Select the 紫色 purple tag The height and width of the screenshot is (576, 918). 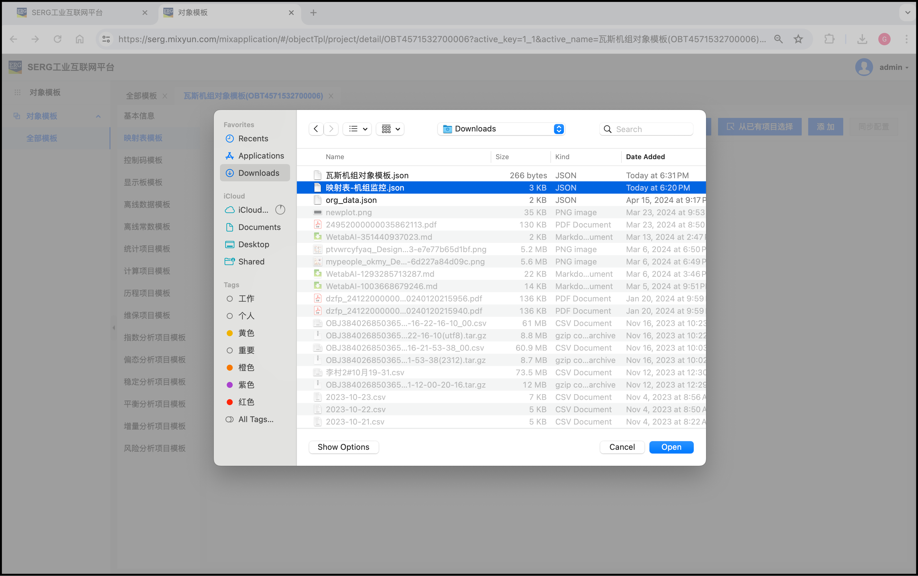(246, 385)
